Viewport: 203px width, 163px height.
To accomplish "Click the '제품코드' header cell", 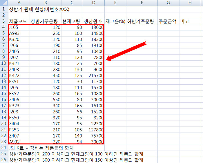I will pyautogui.click(x=19, y=21).
